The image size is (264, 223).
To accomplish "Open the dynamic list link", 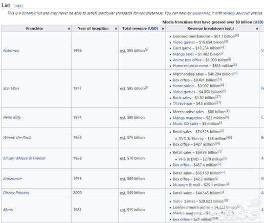I will point(32,13).
